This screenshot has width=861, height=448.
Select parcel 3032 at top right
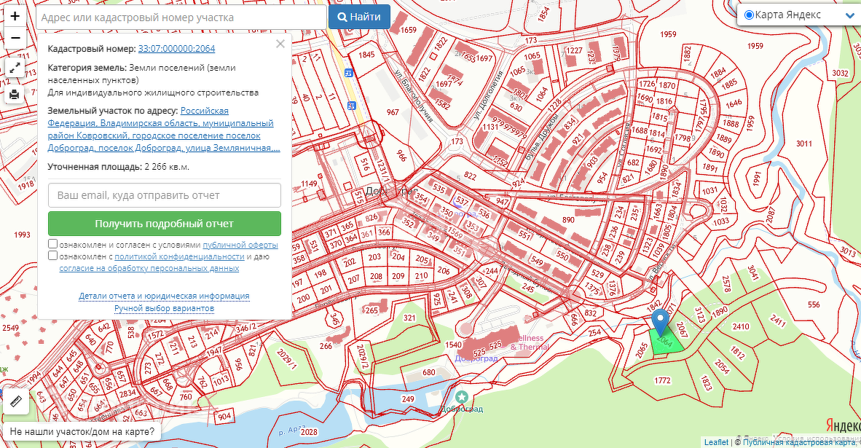click(x=840, y=72)
